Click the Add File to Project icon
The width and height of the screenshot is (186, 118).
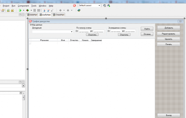click(8, 11)
